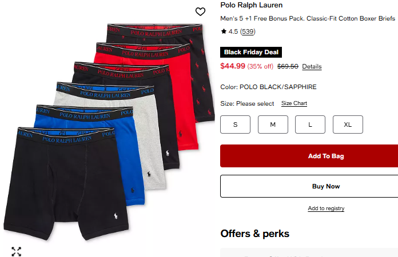The height and width of the screenshot is (257, 398).
Task: Open the 539 customer reviews
Action: click(248, 31)
